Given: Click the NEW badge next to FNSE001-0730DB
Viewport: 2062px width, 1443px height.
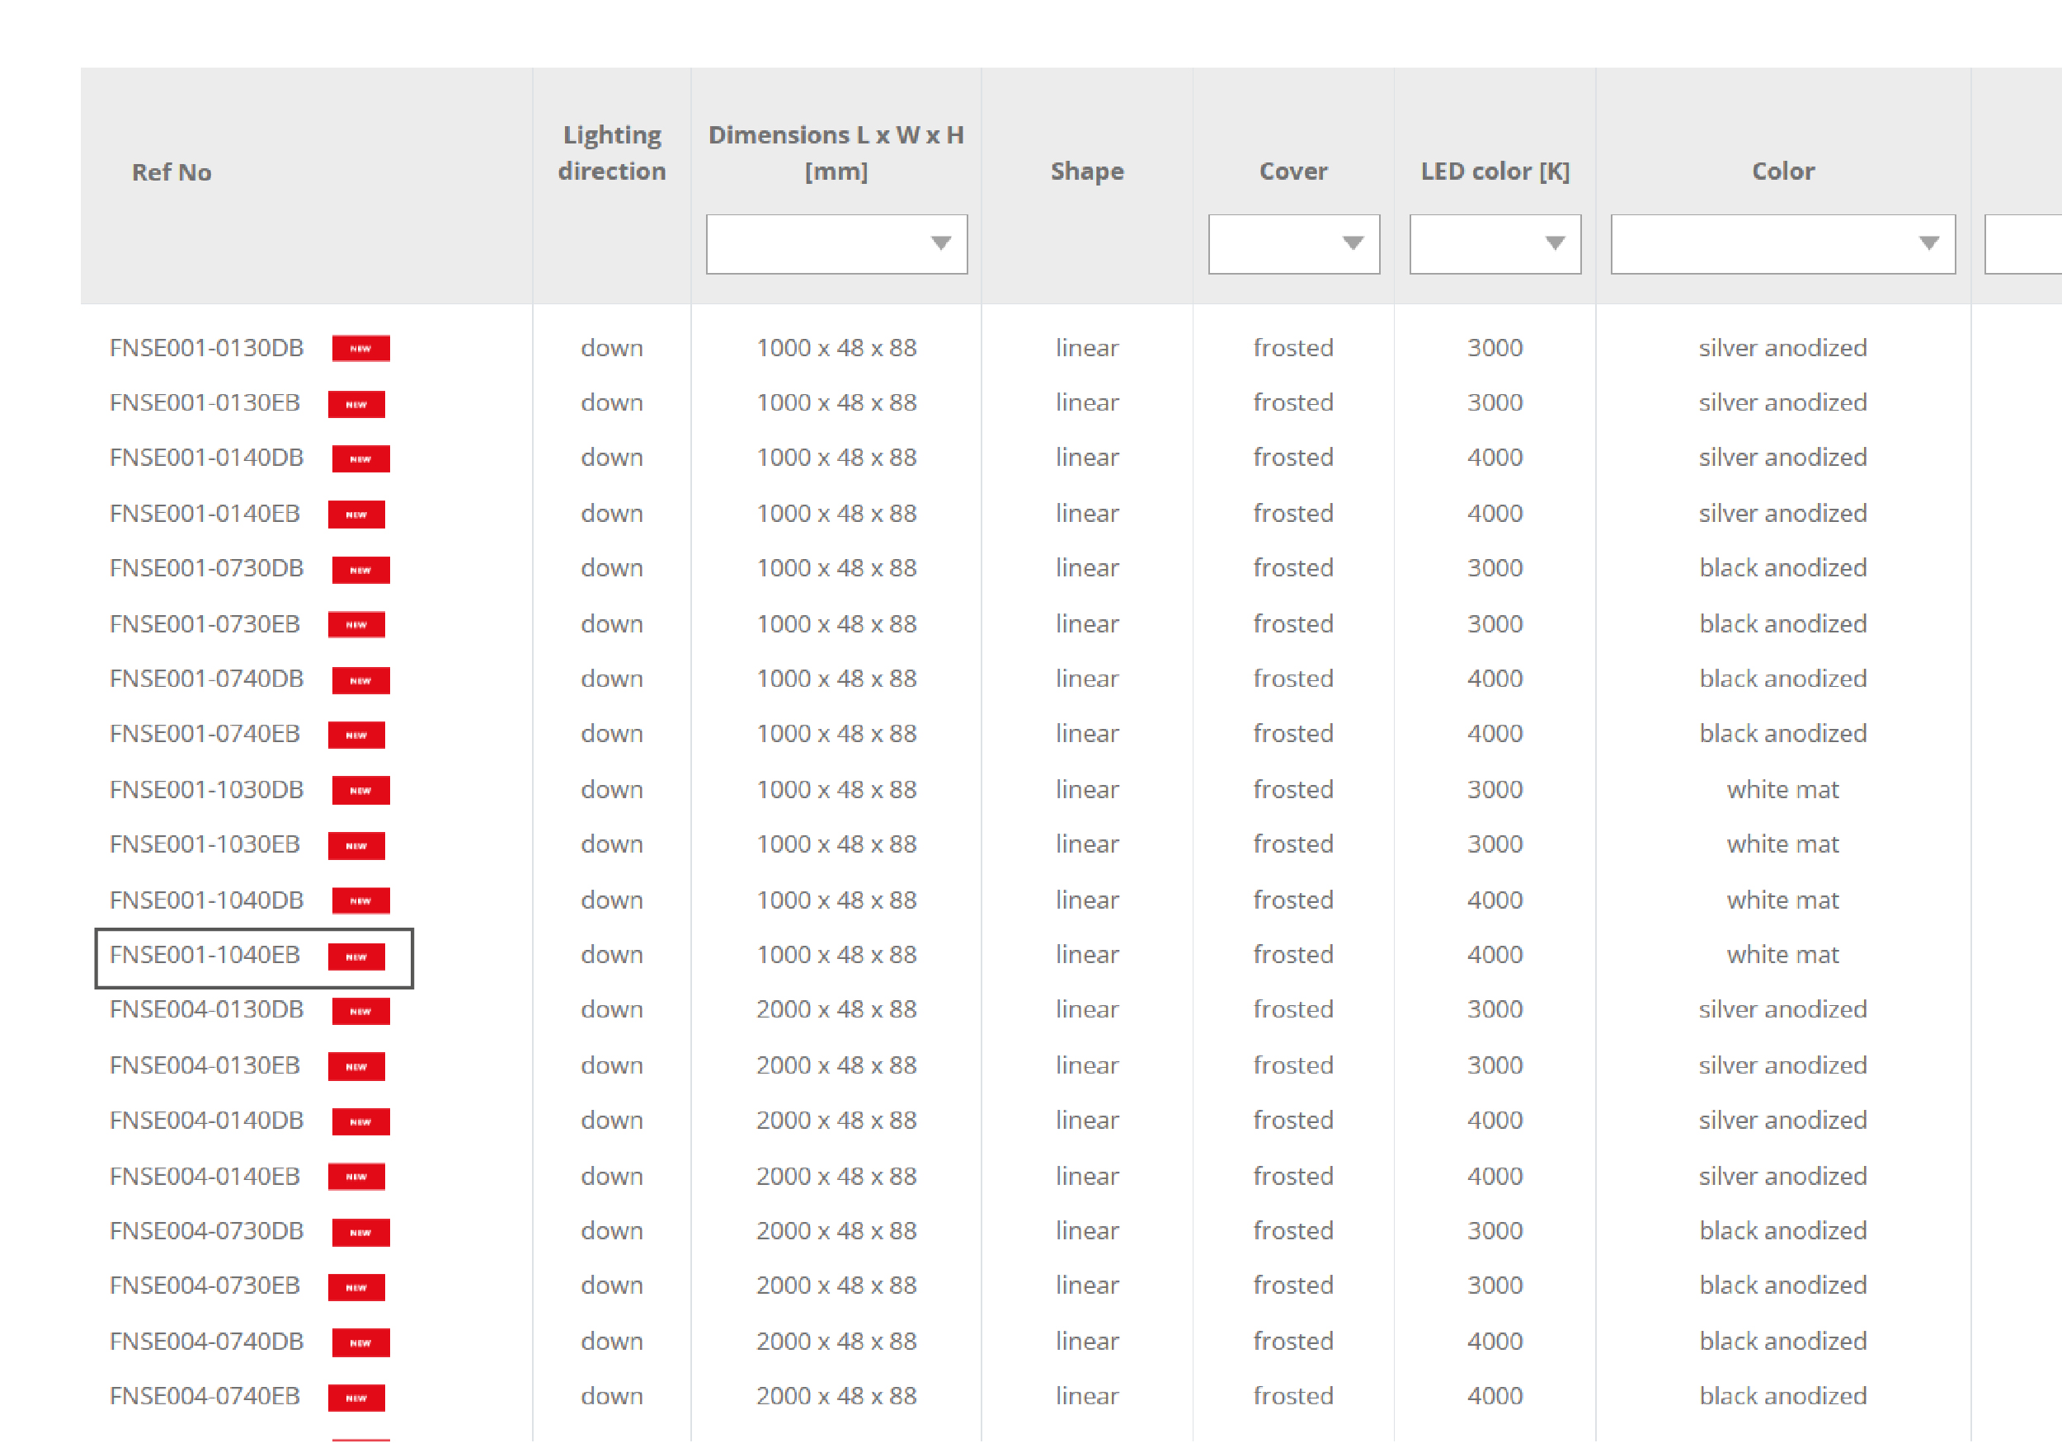Looking at the screenshot, I should (x=360, y=569).
